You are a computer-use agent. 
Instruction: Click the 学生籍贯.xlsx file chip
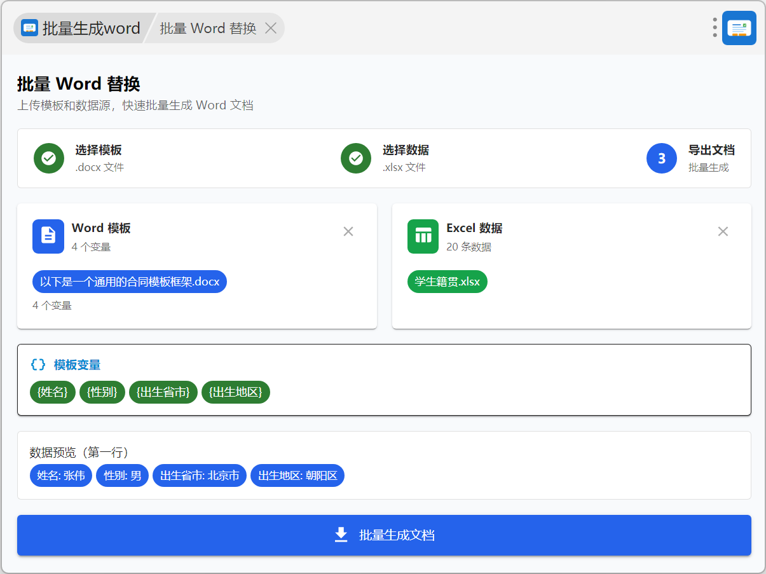pos(448,282)
